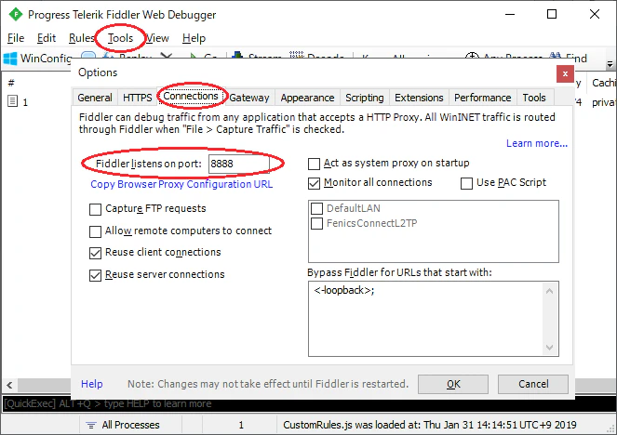Confirm settings with OK button
617x435 pixels.
coord(453,384)
